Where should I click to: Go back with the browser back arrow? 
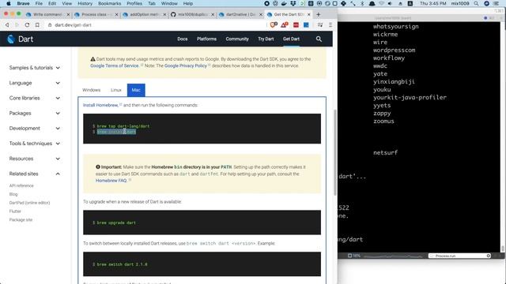coord(7,24)
